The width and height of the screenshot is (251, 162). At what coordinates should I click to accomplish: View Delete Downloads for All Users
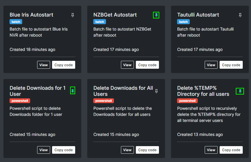[x=127, y=150]
